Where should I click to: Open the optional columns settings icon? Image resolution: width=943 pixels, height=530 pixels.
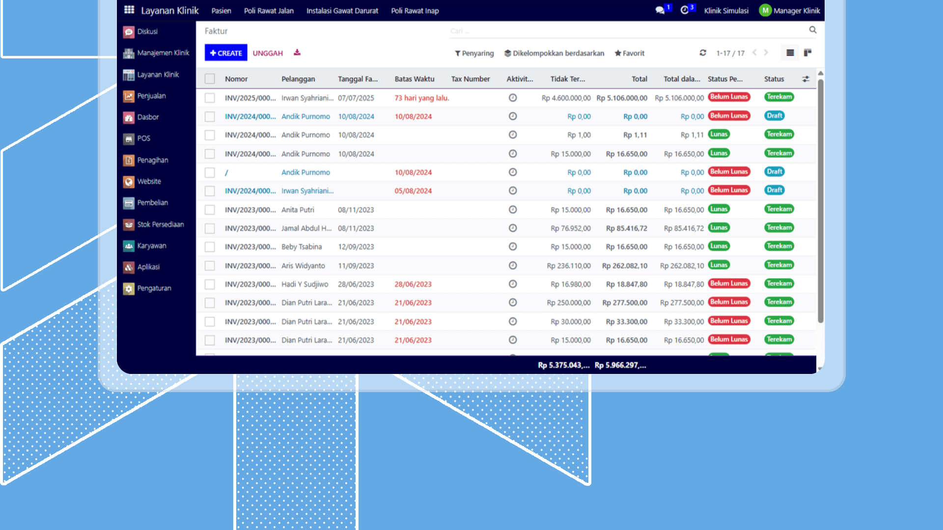coord(806,79)
